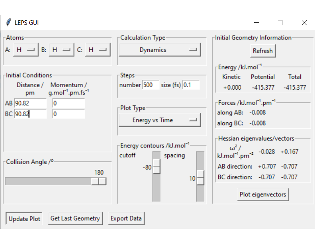Click the LEPS GUI feather icon

pyautogui.click(x=8, y=22)
